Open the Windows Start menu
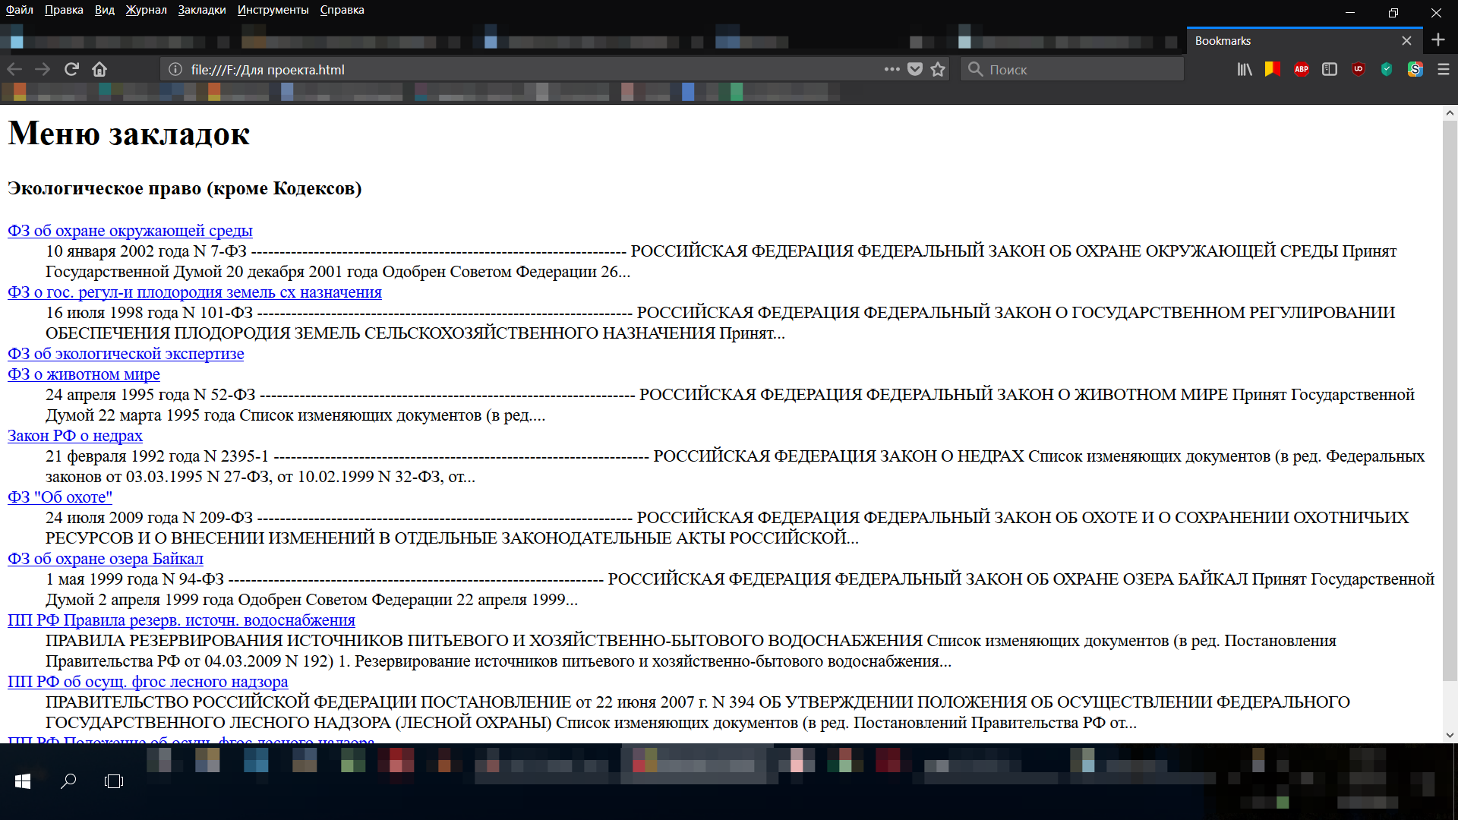The image size is (1458, 820). [23, 781]
